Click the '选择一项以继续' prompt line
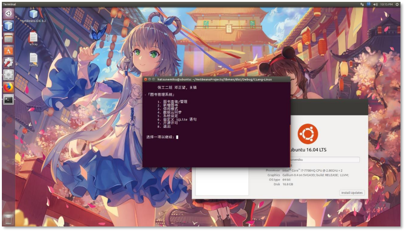The height and width of the screenshot is (232, 406). click(162, 137)
